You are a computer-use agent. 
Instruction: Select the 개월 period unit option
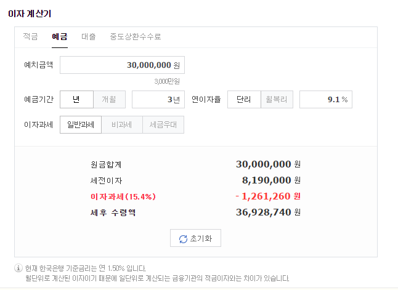tap(109, 100)
